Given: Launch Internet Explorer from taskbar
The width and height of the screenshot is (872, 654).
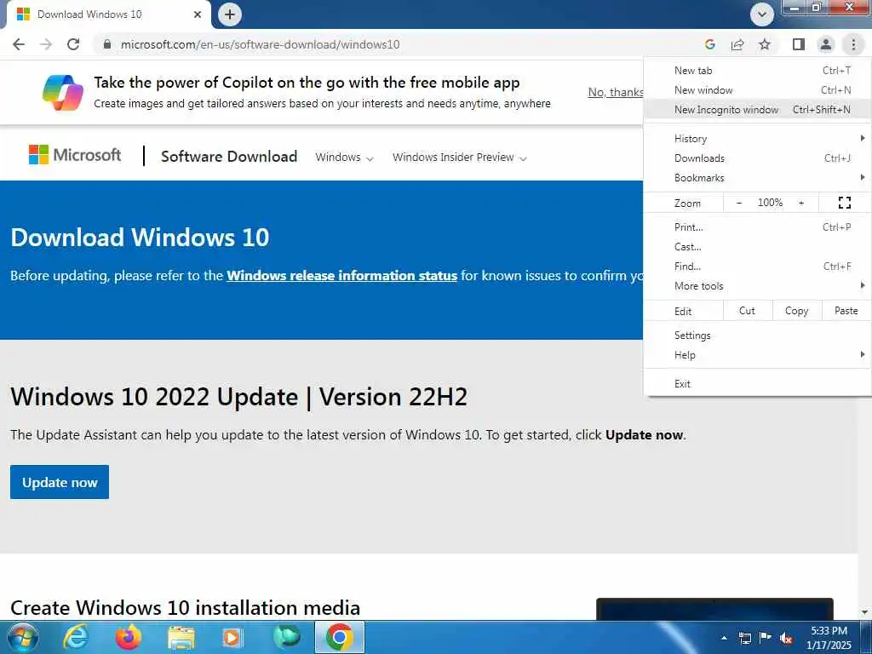Looking at the screenshot, I should (75, 637).
